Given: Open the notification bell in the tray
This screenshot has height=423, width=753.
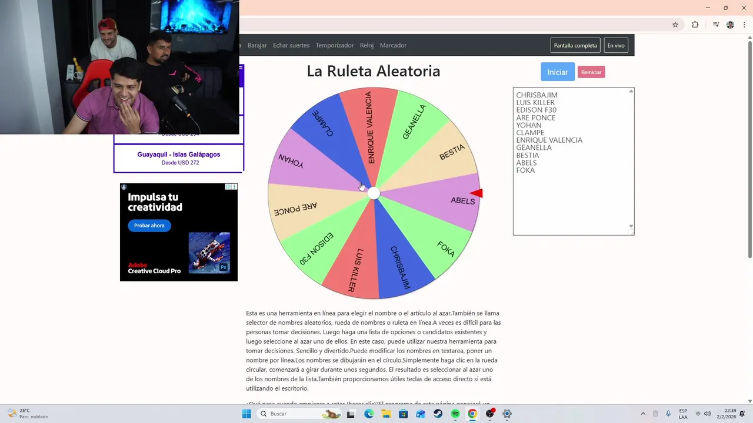Looking at the screenshot, I should (742, 414).
